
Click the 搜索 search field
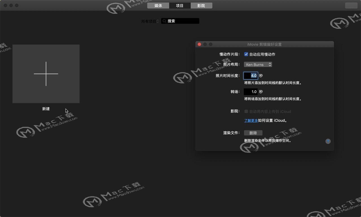[180, 21]
